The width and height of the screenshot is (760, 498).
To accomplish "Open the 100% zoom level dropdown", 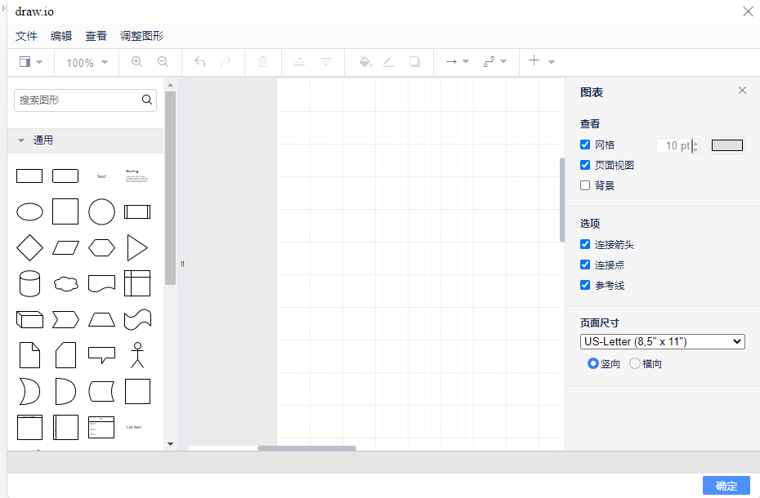I will click(x=86, y=61).
